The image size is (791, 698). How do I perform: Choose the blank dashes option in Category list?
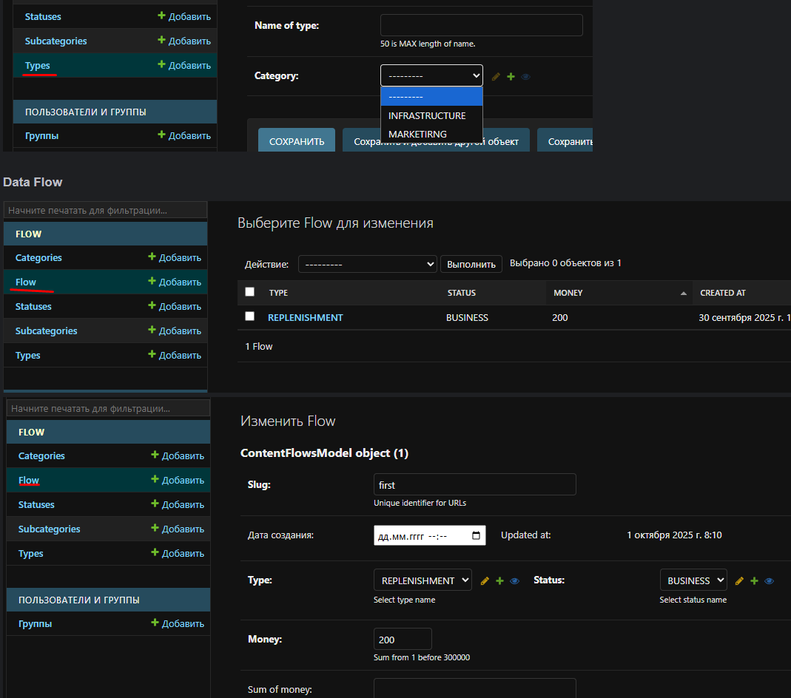click(x=431, y=96)
